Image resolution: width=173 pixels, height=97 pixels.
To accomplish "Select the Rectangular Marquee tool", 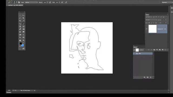I will tap(20, 15).
